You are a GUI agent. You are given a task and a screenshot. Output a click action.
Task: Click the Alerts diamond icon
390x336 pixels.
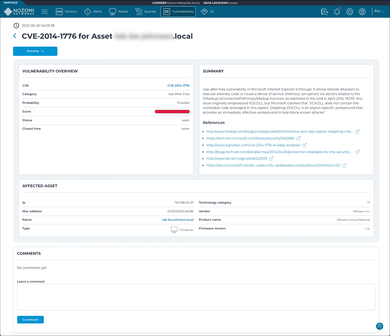tap(87, 11)
